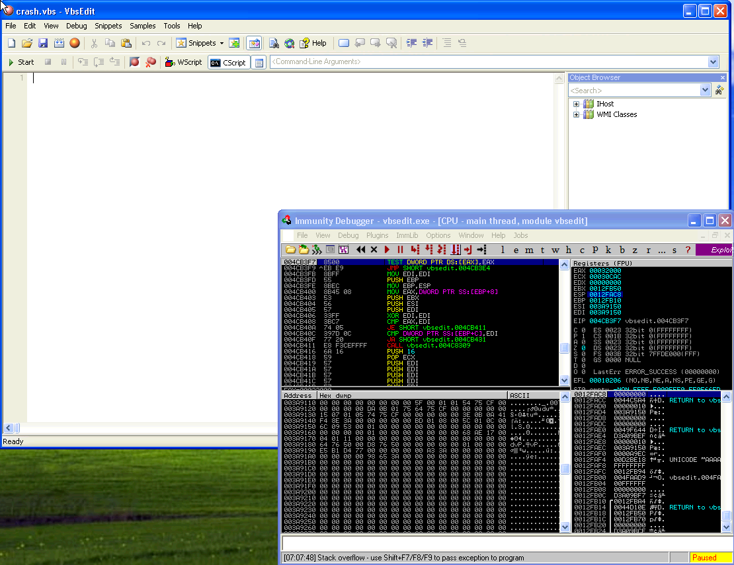
Task: Click the Step Into icon in Immunity Debugger
Action: tap(415, 250)
